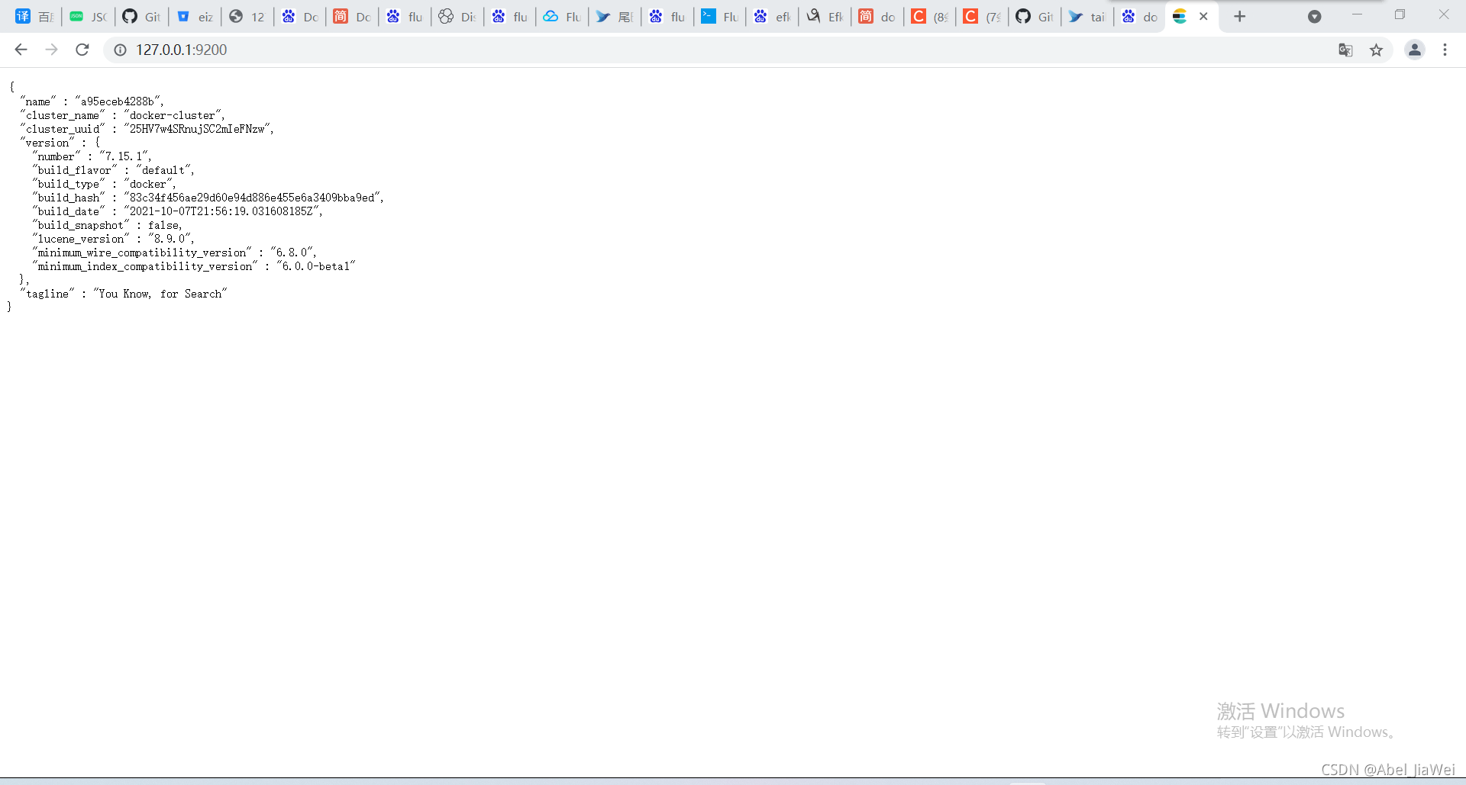The height and width of the screenshot is (785, 1466).
Task: Switch to the Jianshu 'do' tab
Action: pyautogui.click(x=877, y=16)
